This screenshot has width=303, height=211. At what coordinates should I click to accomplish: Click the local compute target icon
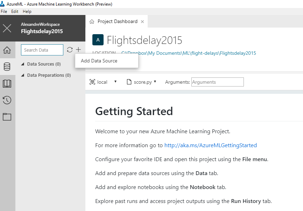(x=92, y=82)
